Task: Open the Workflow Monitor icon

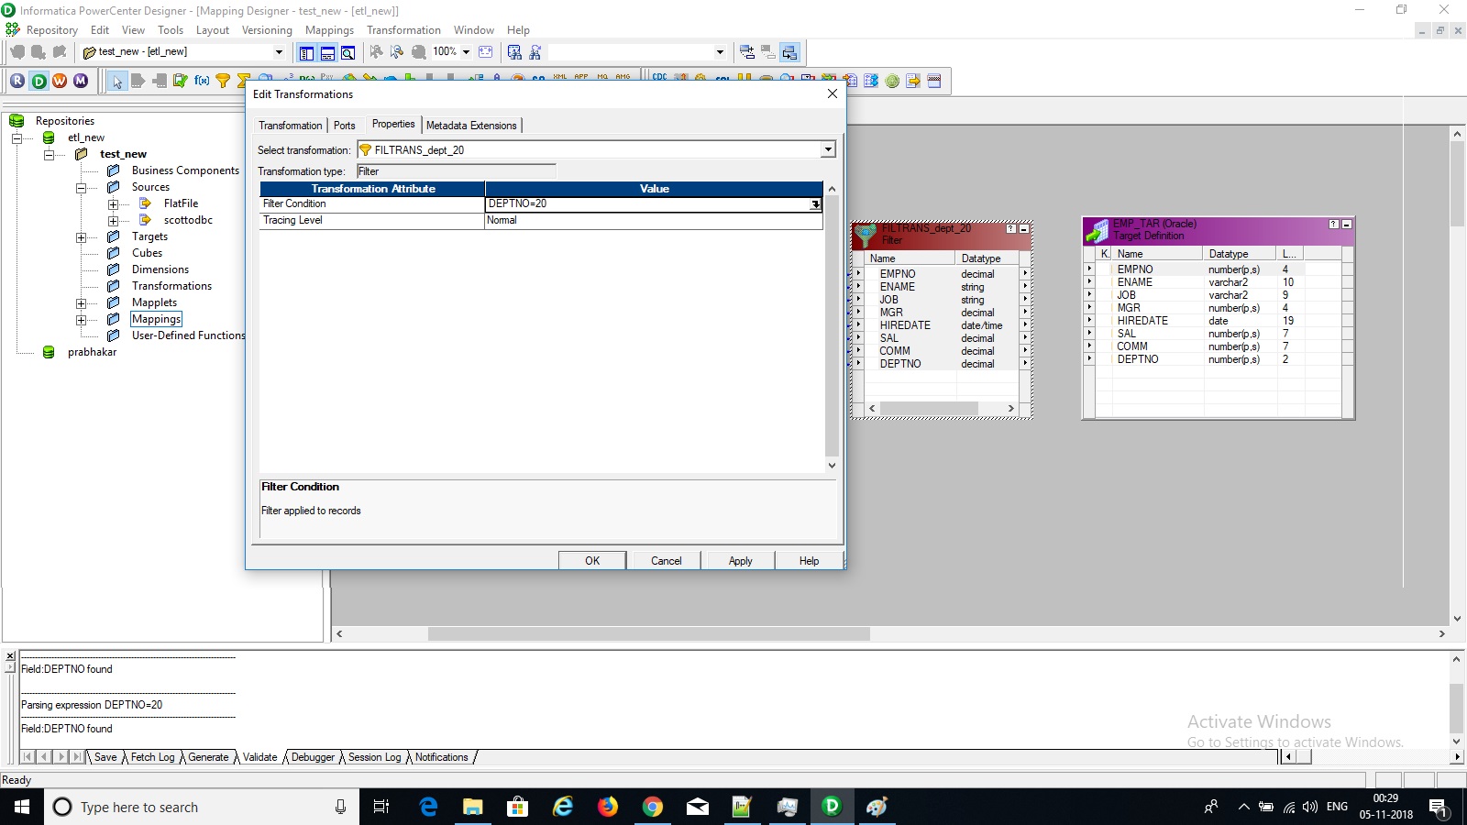Action: tap(81, 81)
